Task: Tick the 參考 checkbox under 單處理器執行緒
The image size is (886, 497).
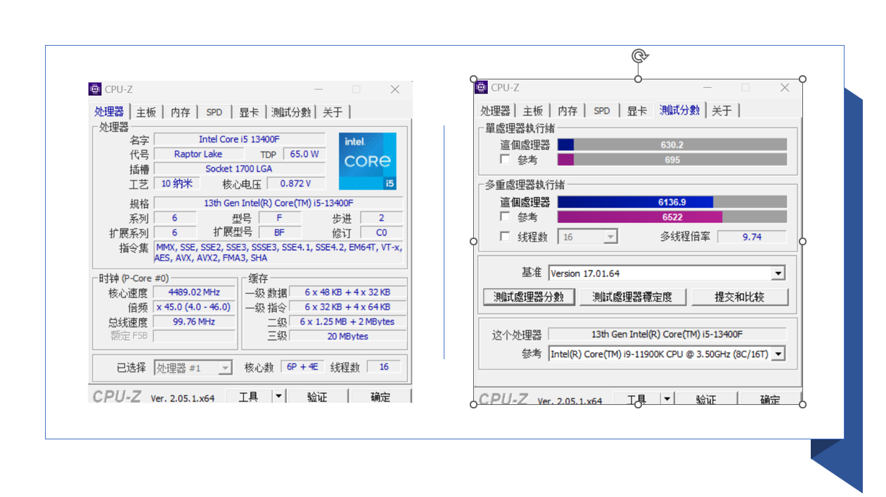Action: (x=504, y=160)
